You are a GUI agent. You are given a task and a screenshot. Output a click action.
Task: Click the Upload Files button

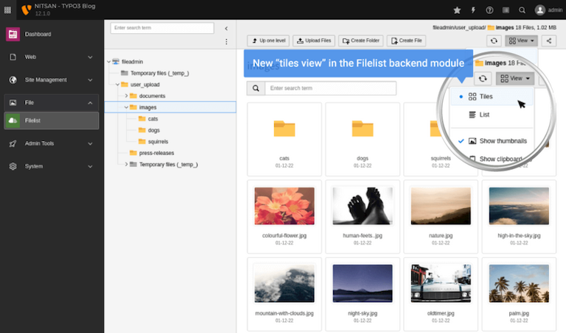[312, 41]
